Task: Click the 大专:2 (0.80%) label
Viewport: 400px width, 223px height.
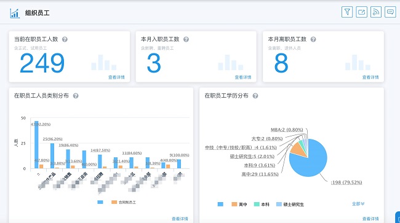Action: coord(267,139)
